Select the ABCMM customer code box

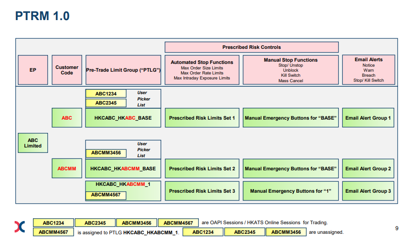pyautogui.click(x=67, y=169)
